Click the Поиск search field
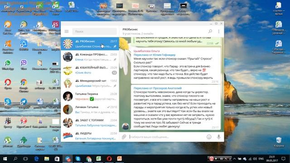This screenshot has width=290, height=163. 95,31
